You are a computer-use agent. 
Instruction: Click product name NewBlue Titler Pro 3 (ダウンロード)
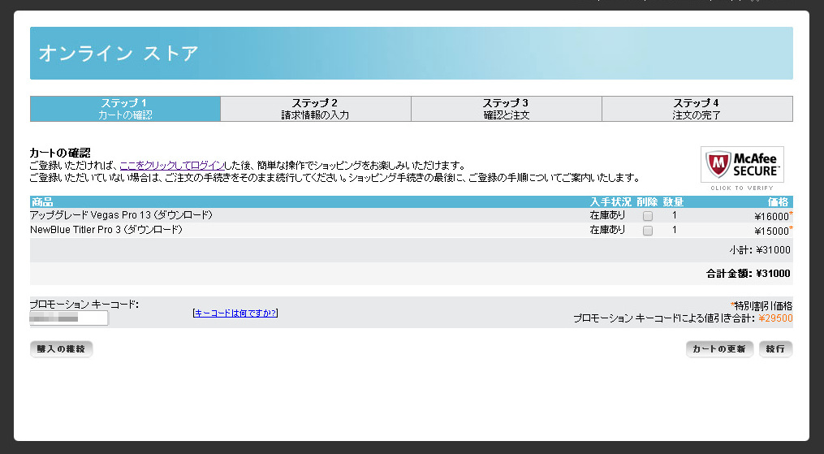point(106,230)
